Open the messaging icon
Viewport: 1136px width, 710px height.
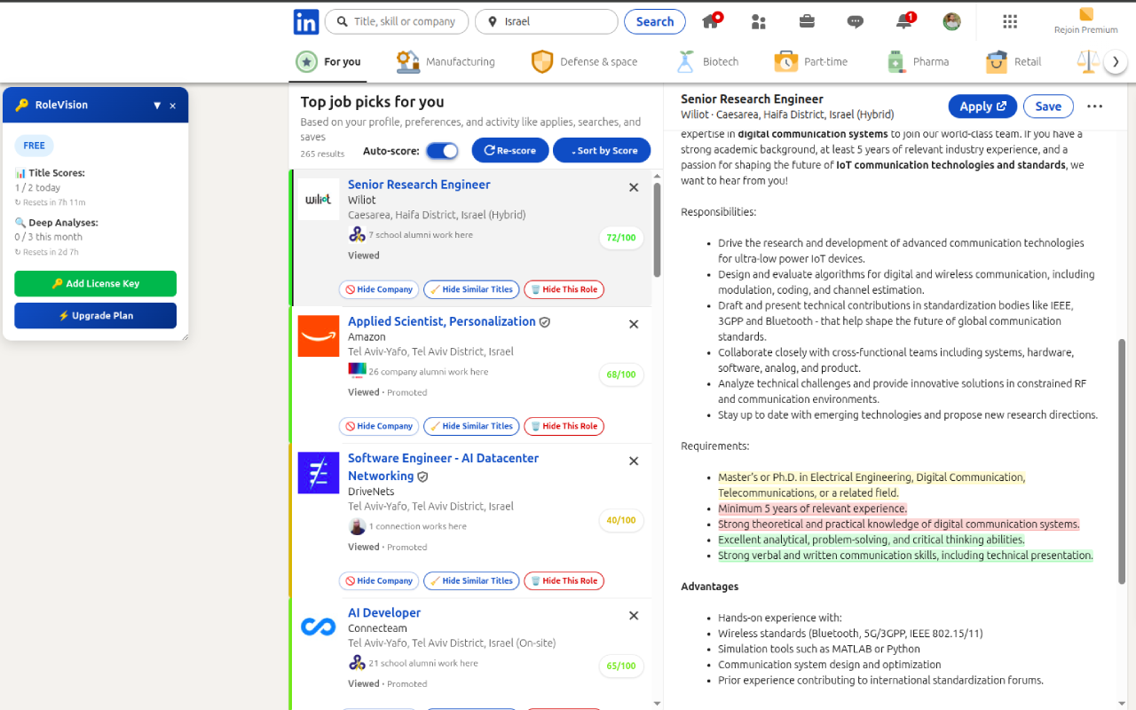click(x=855, y=21)
